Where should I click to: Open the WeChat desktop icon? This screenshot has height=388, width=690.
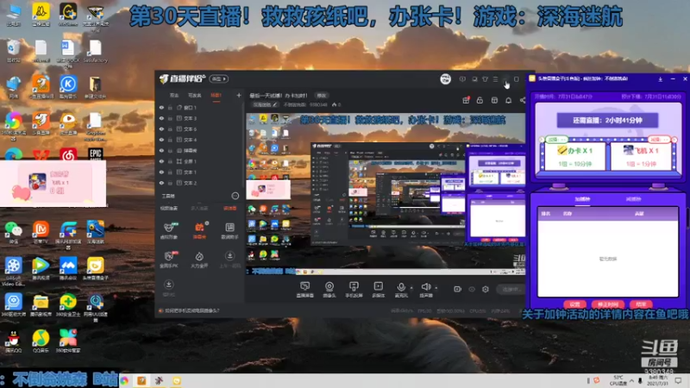click(x=14, y=231)
